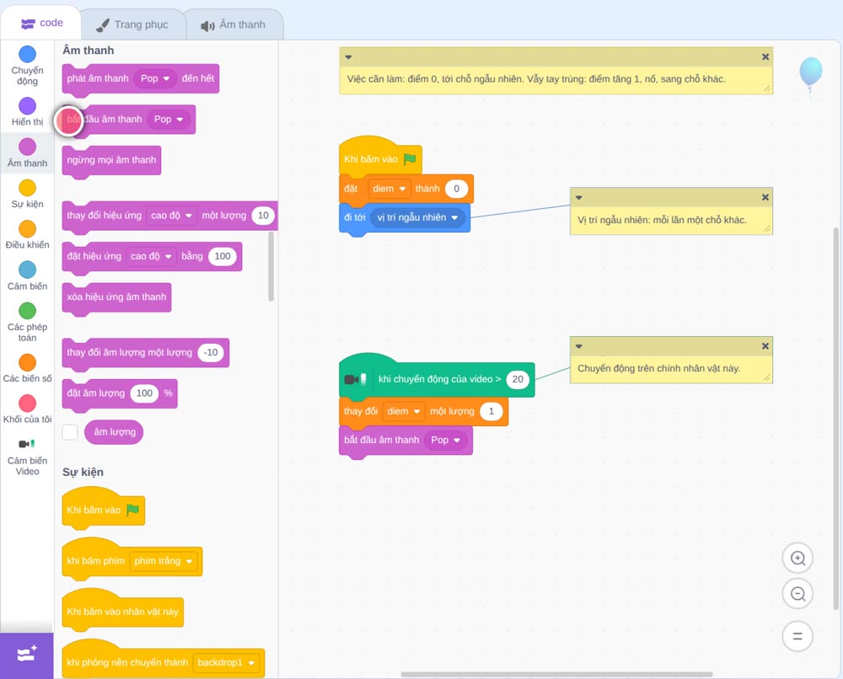Viewport: 843px width, 679px height.
Task: Click the video motion threshold value 20
Action: point(518,379)
